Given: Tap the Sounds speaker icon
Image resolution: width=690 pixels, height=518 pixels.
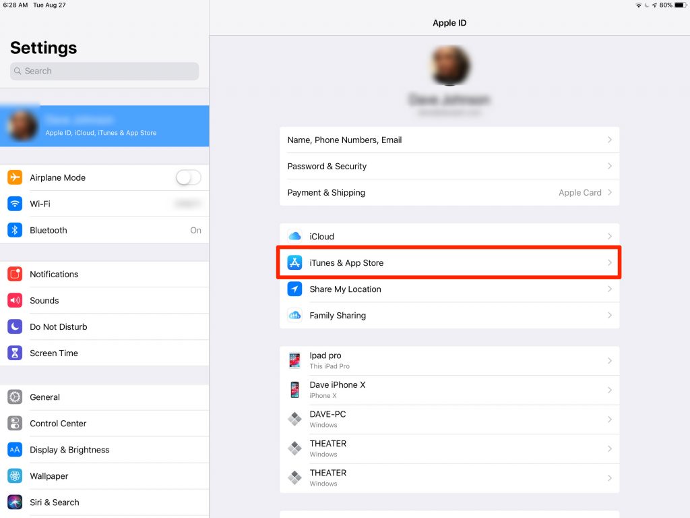Looking at the screenshot, I should click(x=15, y=300).
